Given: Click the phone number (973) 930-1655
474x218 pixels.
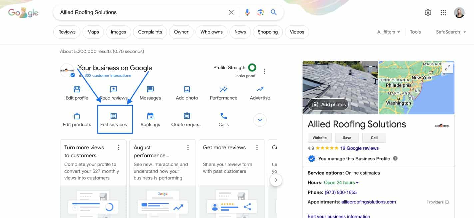Looking at the screenshot, I should [x=341, y=192].
